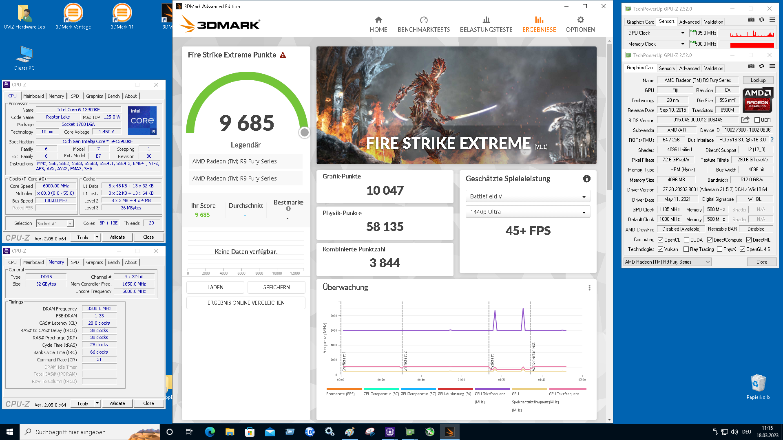This screenshot has height=440, width=783.
Task: Open File Explorer from the taskbar
Action: [x=230, y=432]
